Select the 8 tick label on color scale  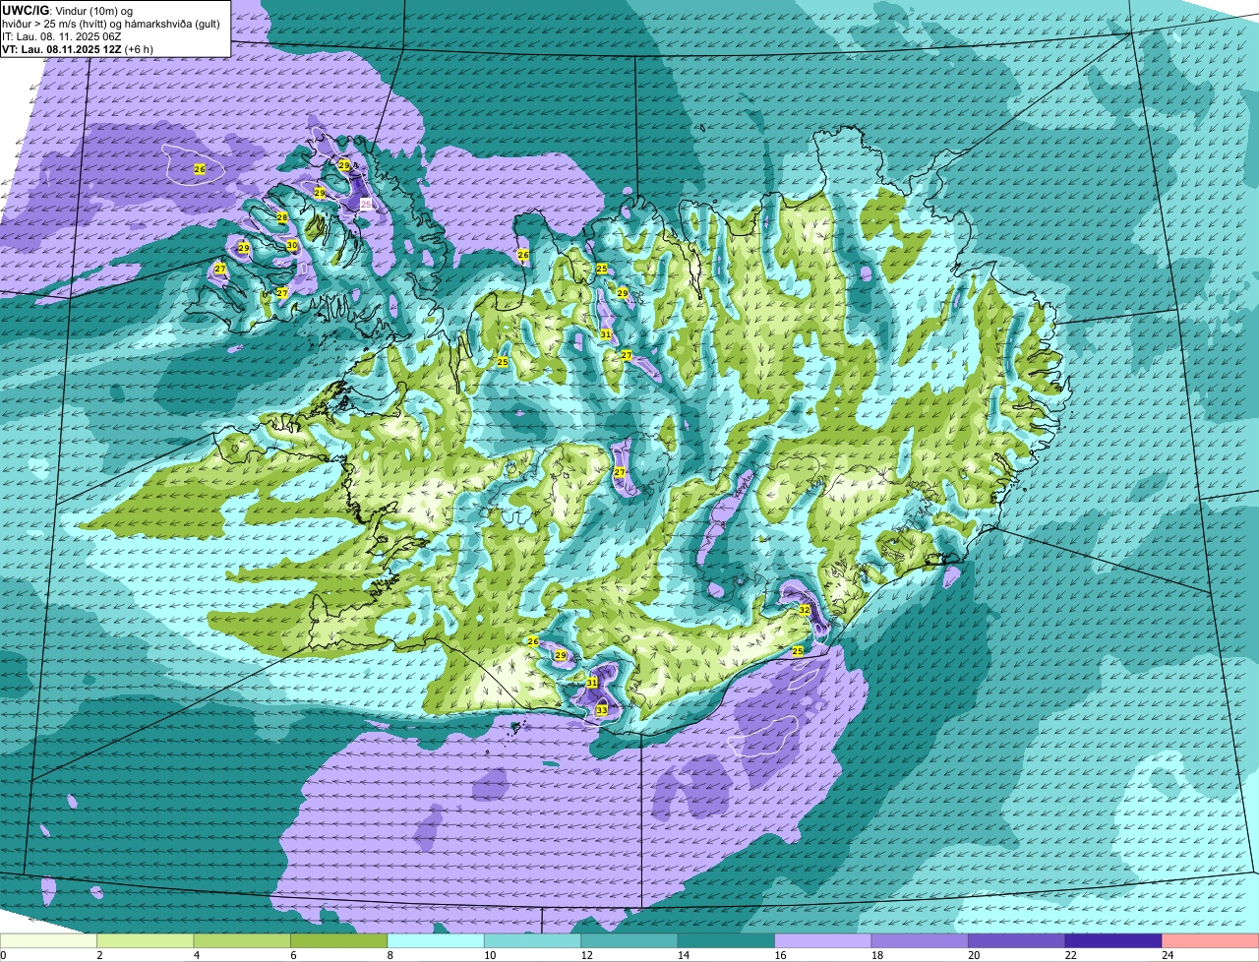coord(390,955)
